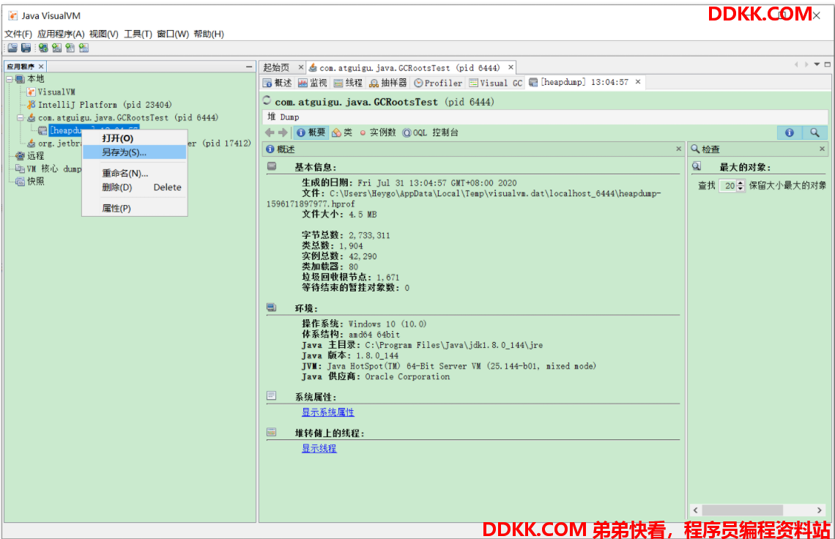Switch to the Profiler tab
This screenshot has width=835, height=539.
(x=438, y=83)
